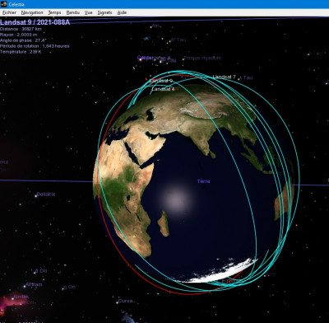This screenshot has height=323, width=329.
Task: Select the Cursa star label
Action: pos(125,301)
